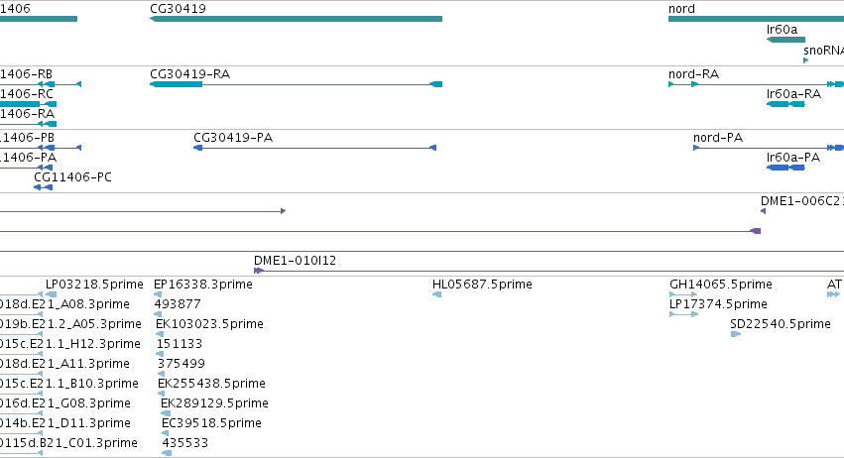Open the EP16338.3prime label

[x=203, y=285]
